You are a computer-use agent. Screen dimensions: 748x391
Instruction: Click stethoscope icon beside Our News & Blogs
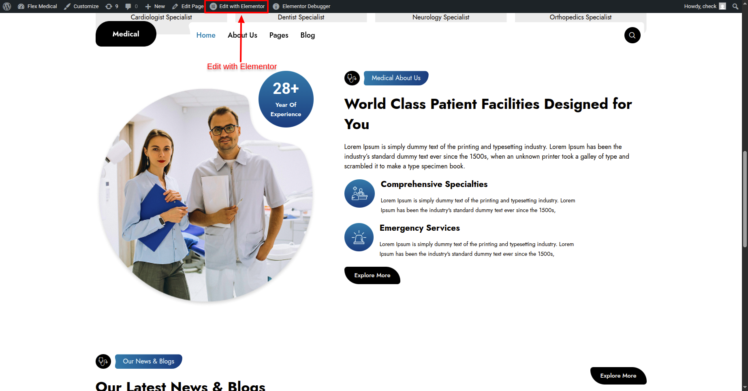click(103, 361)
